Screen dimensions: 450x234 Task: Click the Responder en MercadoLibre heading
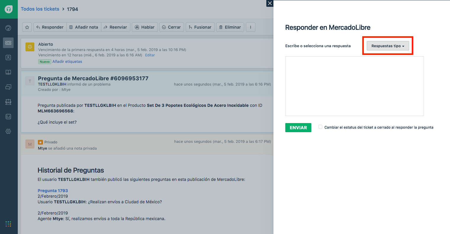pos(328,27)
